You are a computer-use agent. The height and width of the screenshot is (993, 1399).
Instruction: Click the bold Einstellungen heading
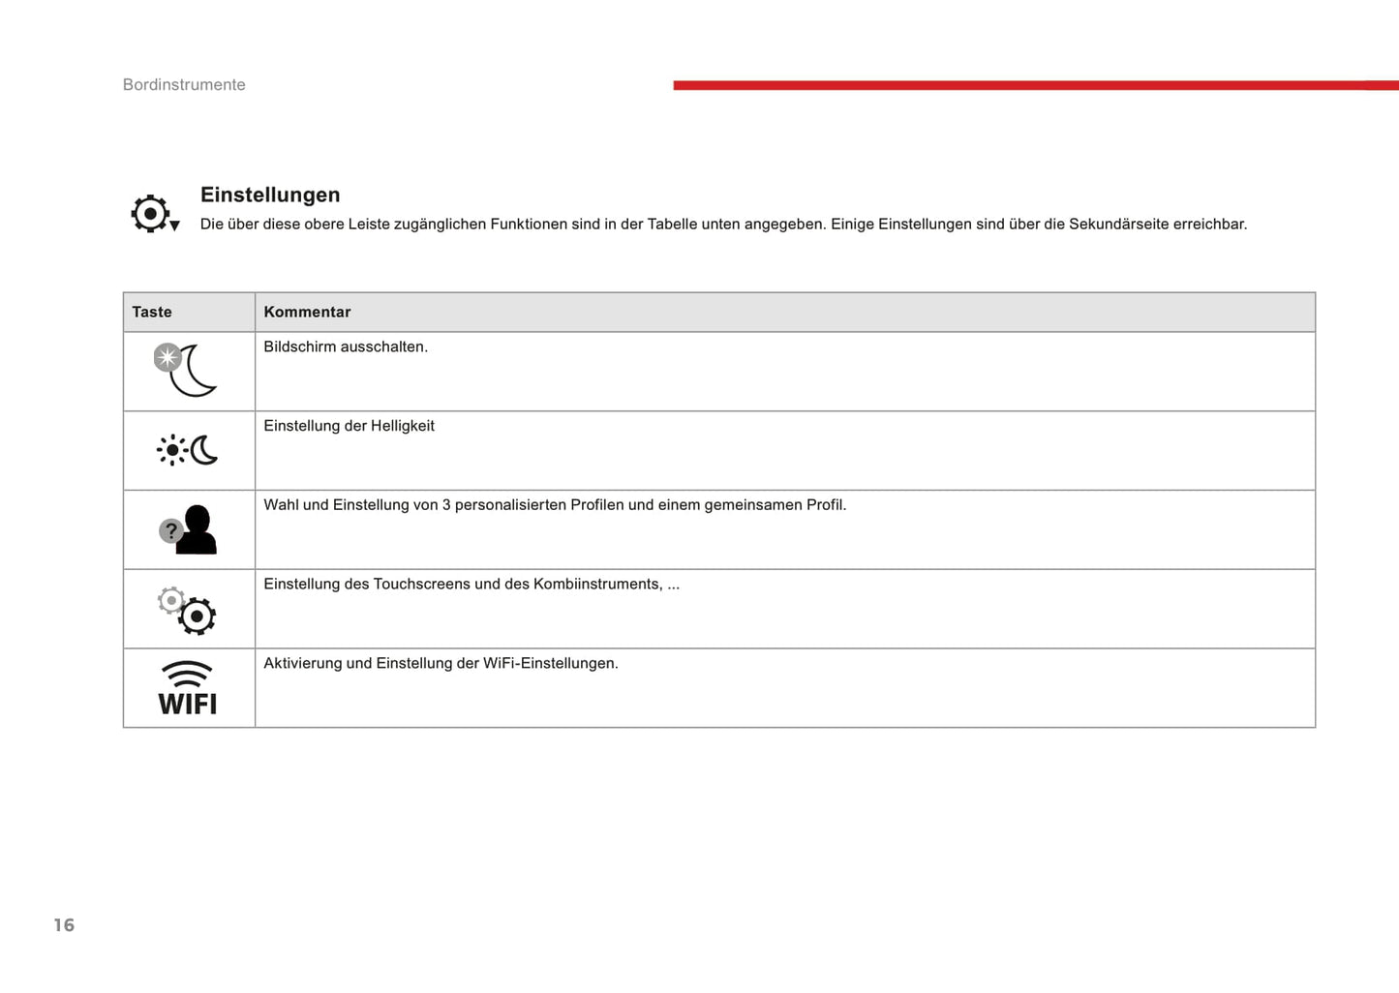click(270, 195)
